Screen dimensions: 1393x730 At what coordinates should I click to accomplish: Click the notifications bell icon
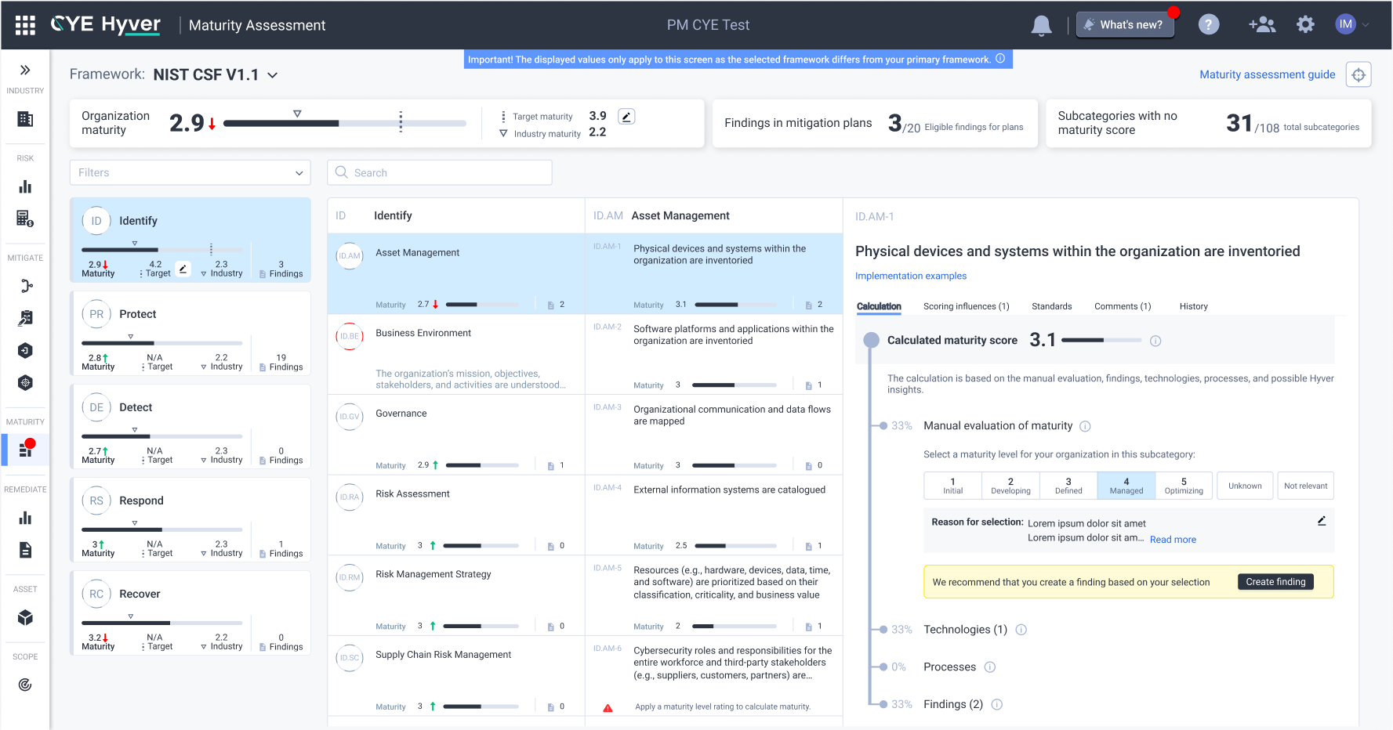(1041, 25)
